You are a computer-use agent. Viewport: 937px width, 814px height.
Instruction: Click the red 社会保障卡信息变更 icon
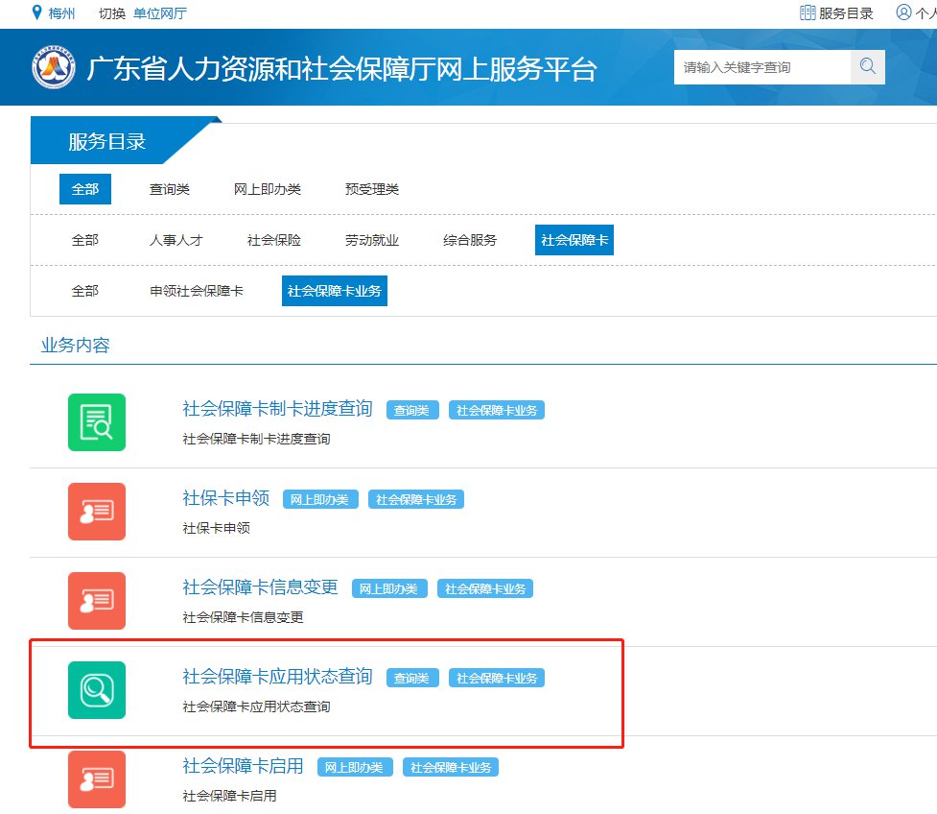[x=97, y=601]
